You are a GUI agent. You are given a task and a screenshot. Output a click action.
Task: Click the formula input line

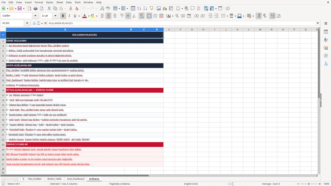tap(182, 23)
